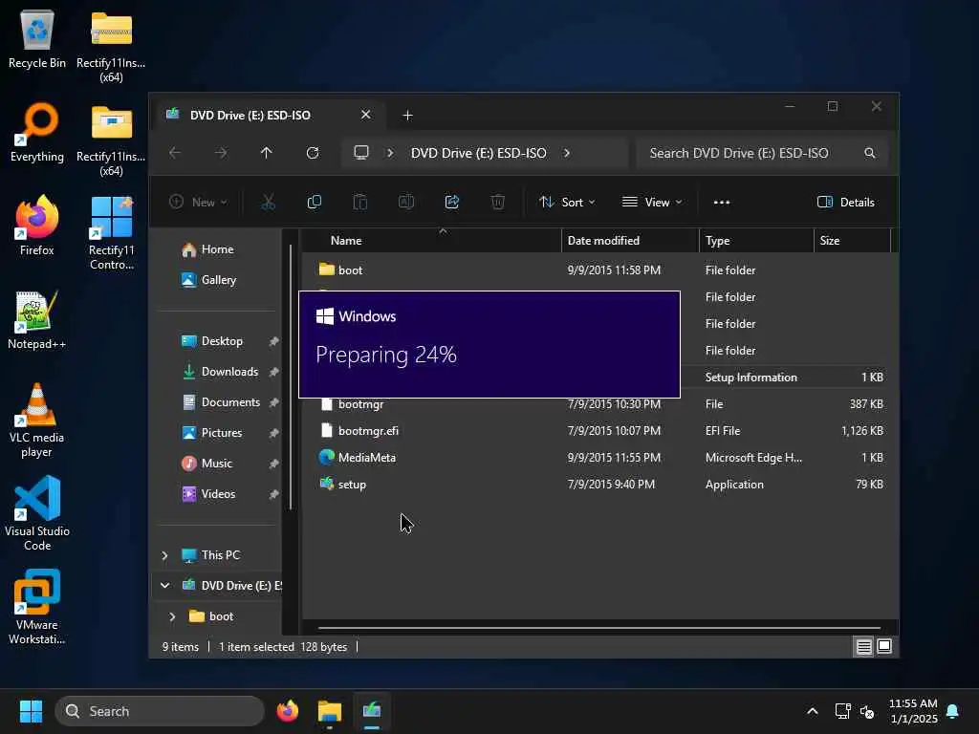Expand address bar chevron after ESD-ISO
The width and height of the screenshot is (979, 734).
tap(566, 153)
